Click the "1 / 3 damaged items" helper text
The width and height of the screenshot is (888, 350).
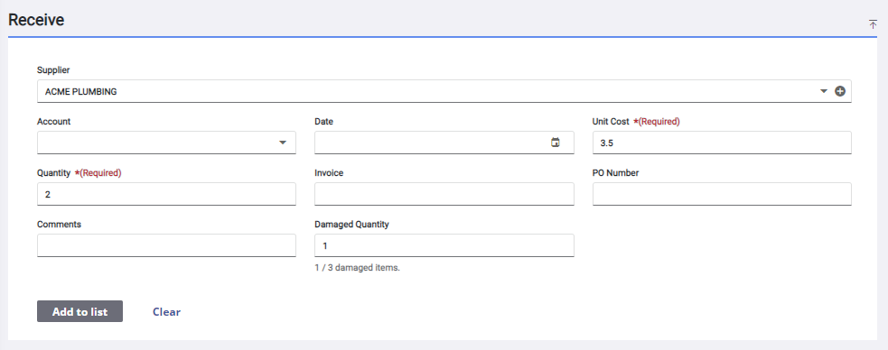[x=358, y=268]
